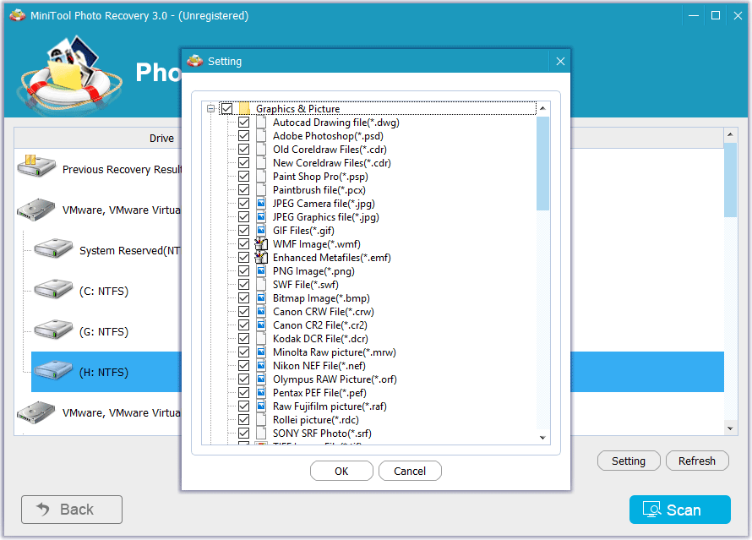Click the Nikon NEF File icon
The image size is (752, 540).
click(261, 365)
